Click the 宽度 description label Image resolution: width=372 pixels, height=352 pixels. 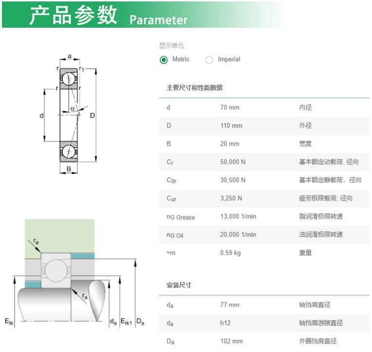coord(305,144)
